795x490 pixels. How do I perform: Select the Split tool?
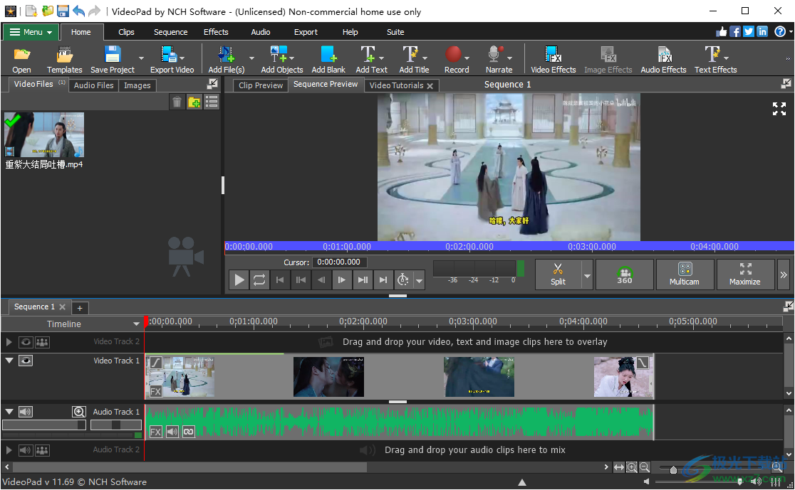[559, 275]
